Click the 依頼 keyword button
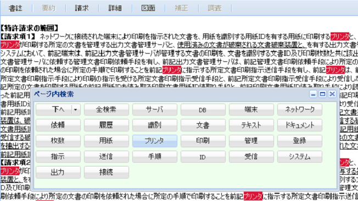Screen dimensions: 358x201 click(58, 125)
